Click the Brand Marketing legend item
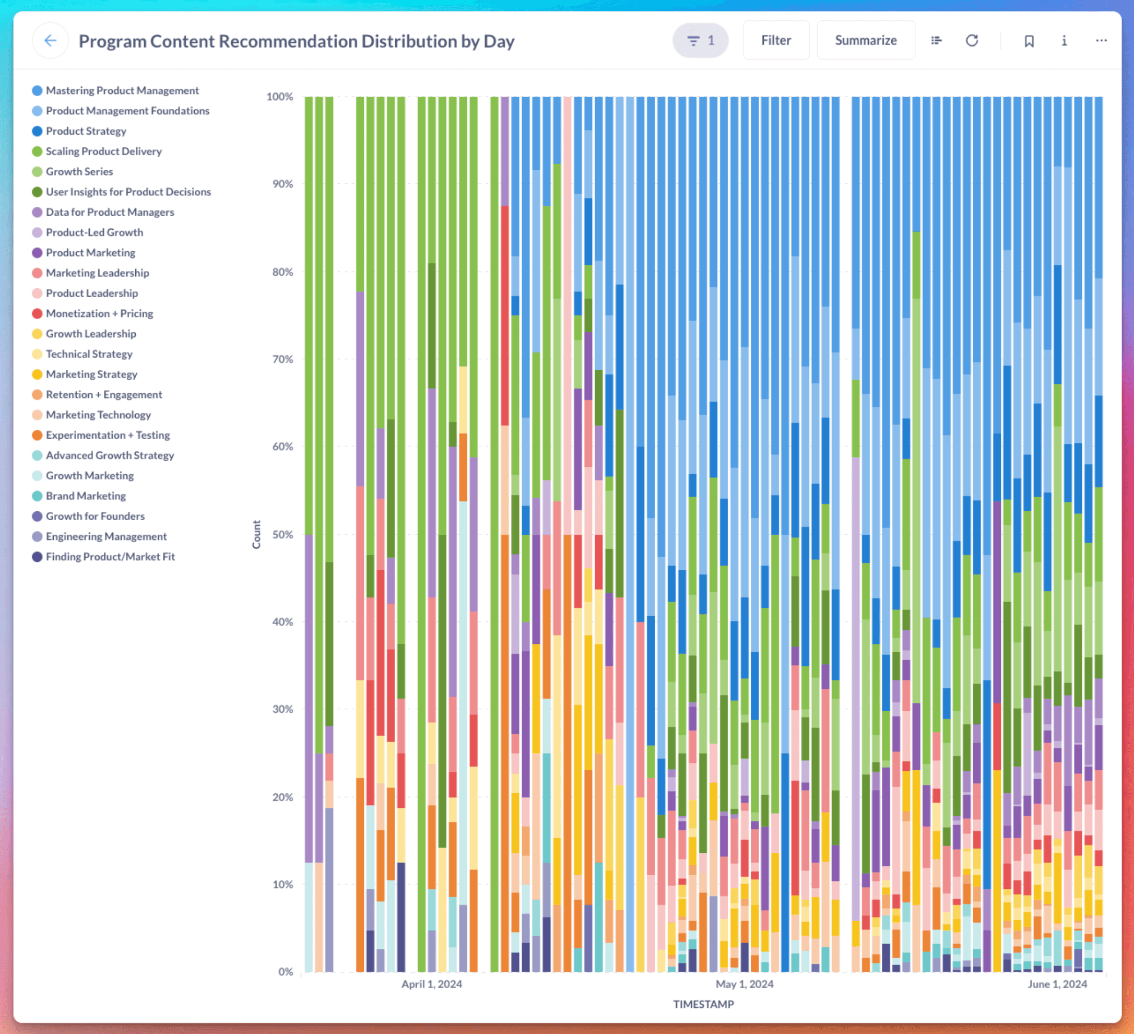 pyautogui.click(x=86, y=496)
